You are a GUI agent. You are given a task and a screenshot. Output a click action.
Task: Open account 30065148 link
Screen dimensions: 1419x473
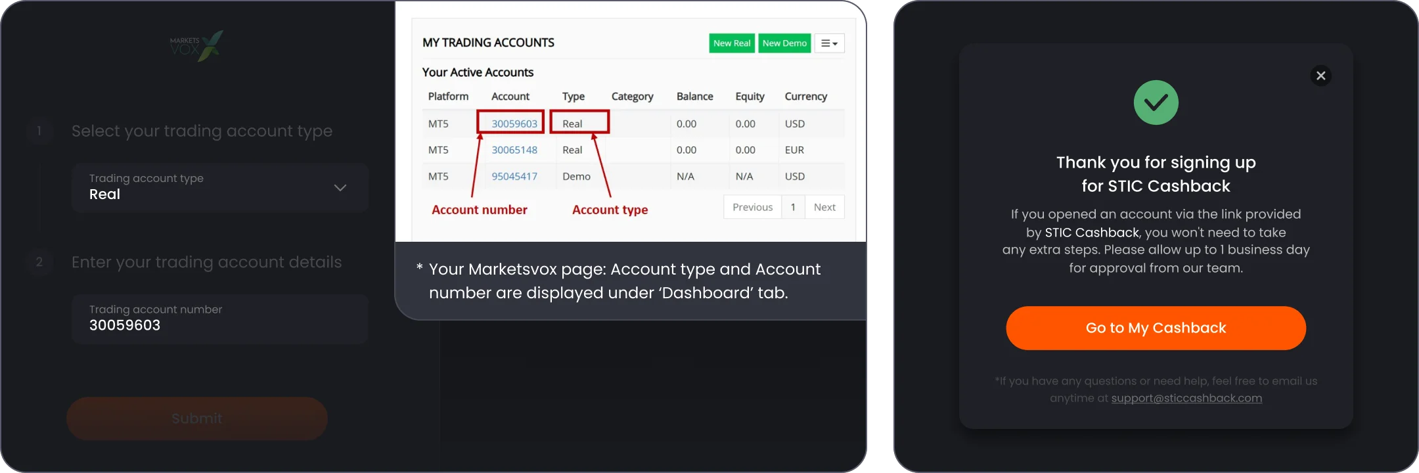[514, 150]
